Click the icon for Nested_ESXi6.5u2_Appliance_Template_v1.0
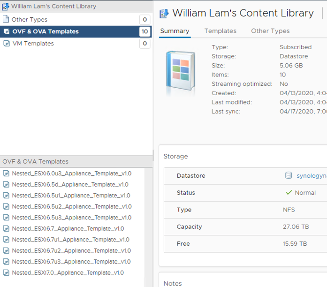Screen dimensions: 327x287 (x=6, y=206)
